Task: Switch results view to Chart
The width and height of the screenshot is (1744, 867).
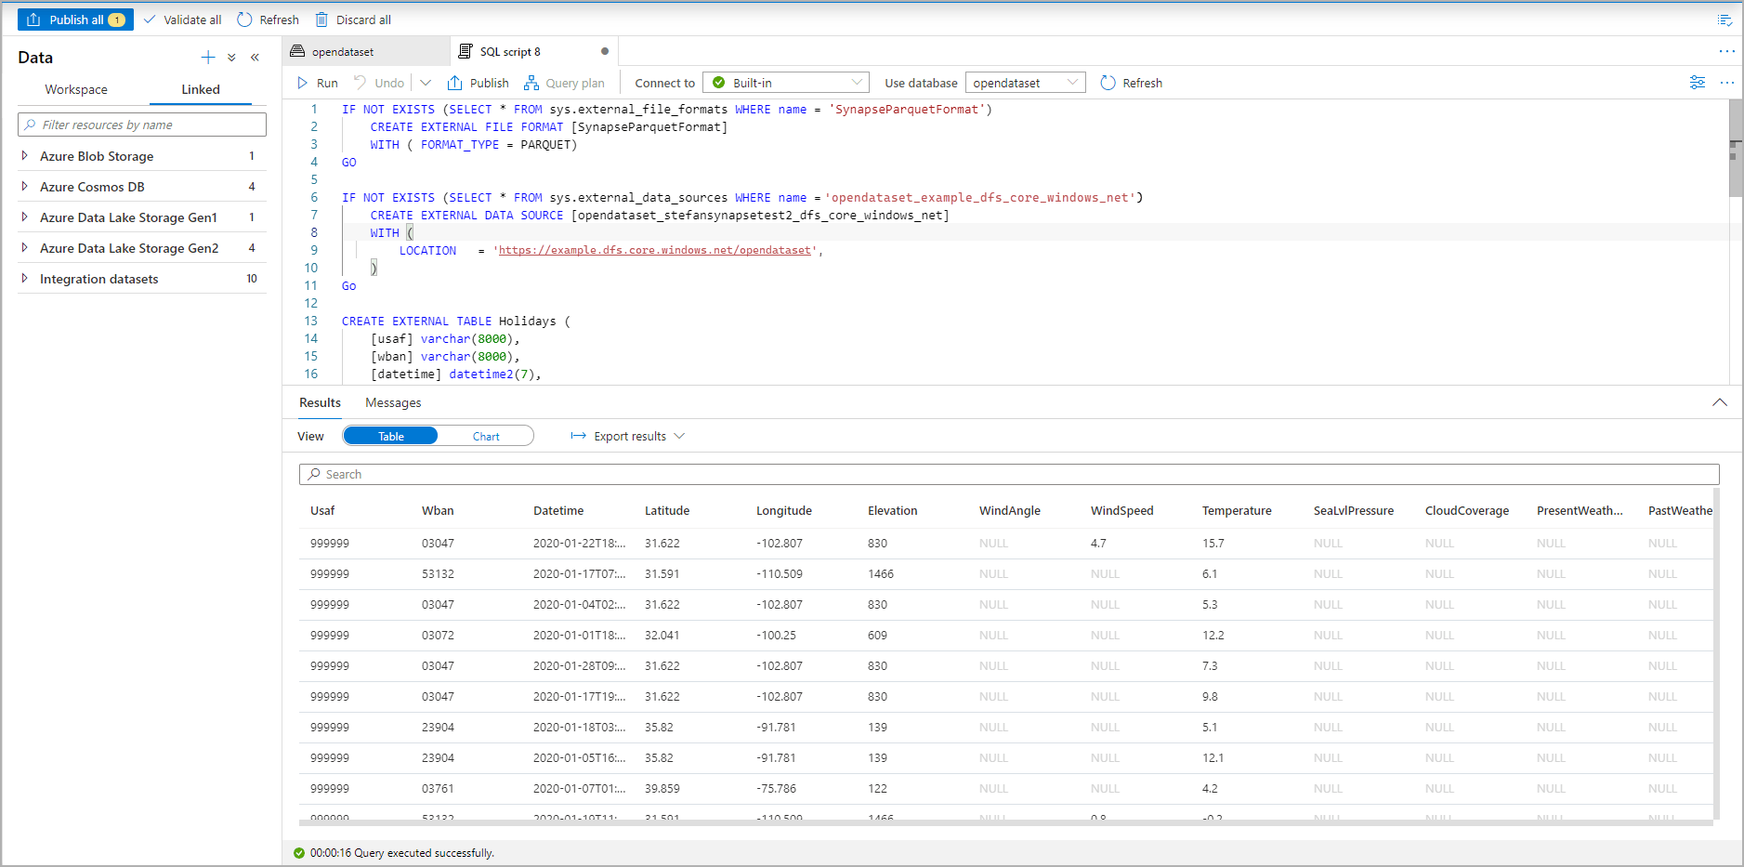Action: (x=486, y=435)
